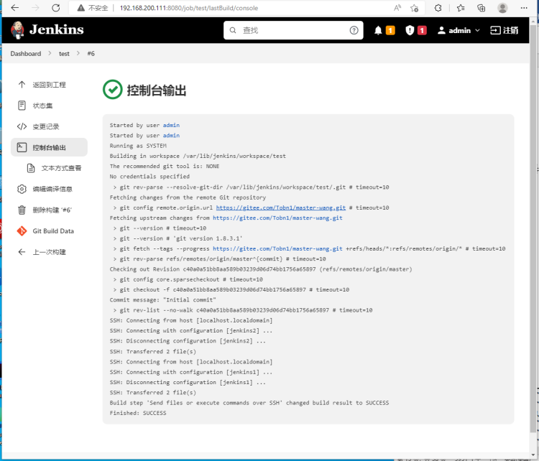The image size is (539, 461).
Task: Reload the page with refresh icon
Action: (x=55, y=8)
